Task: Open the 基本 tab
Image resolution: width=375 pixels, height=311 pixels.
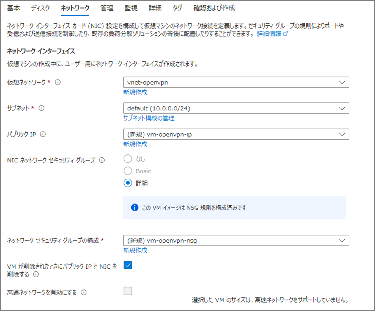Action: click(14, 8)
